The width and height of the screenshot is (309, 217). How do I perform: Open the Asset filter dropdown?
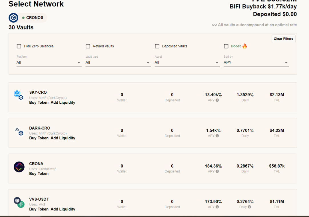[187, 63]
